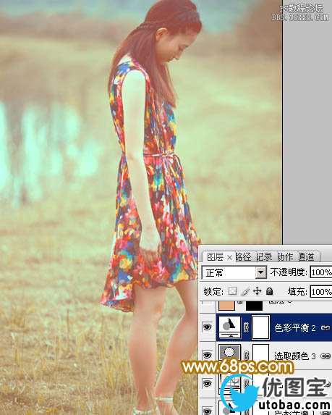Click 色彩平衡 2 adjustment layer thumbnail icon

[x=229, y=327]
